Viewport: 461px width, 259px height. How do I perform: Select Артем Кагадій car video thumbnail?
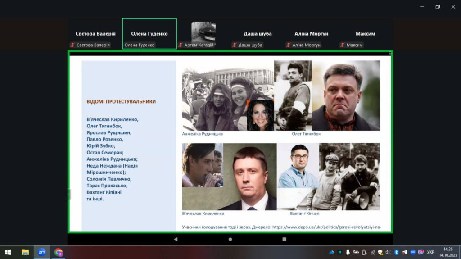203,32
